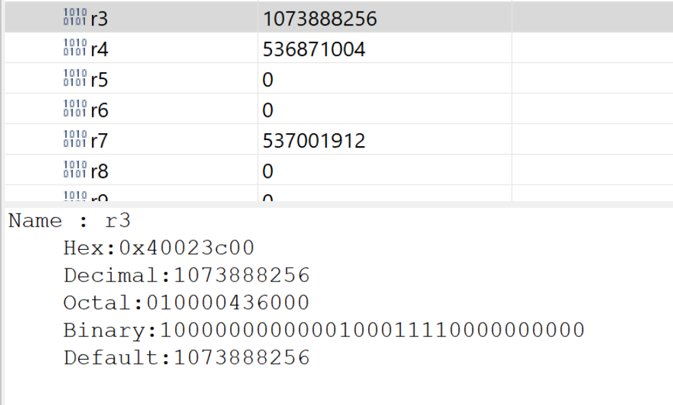Click the empty third-column cell in r4 row
The height and width of the screenshot is (405, 673).
pyautogui.click(x=591, y=49)
